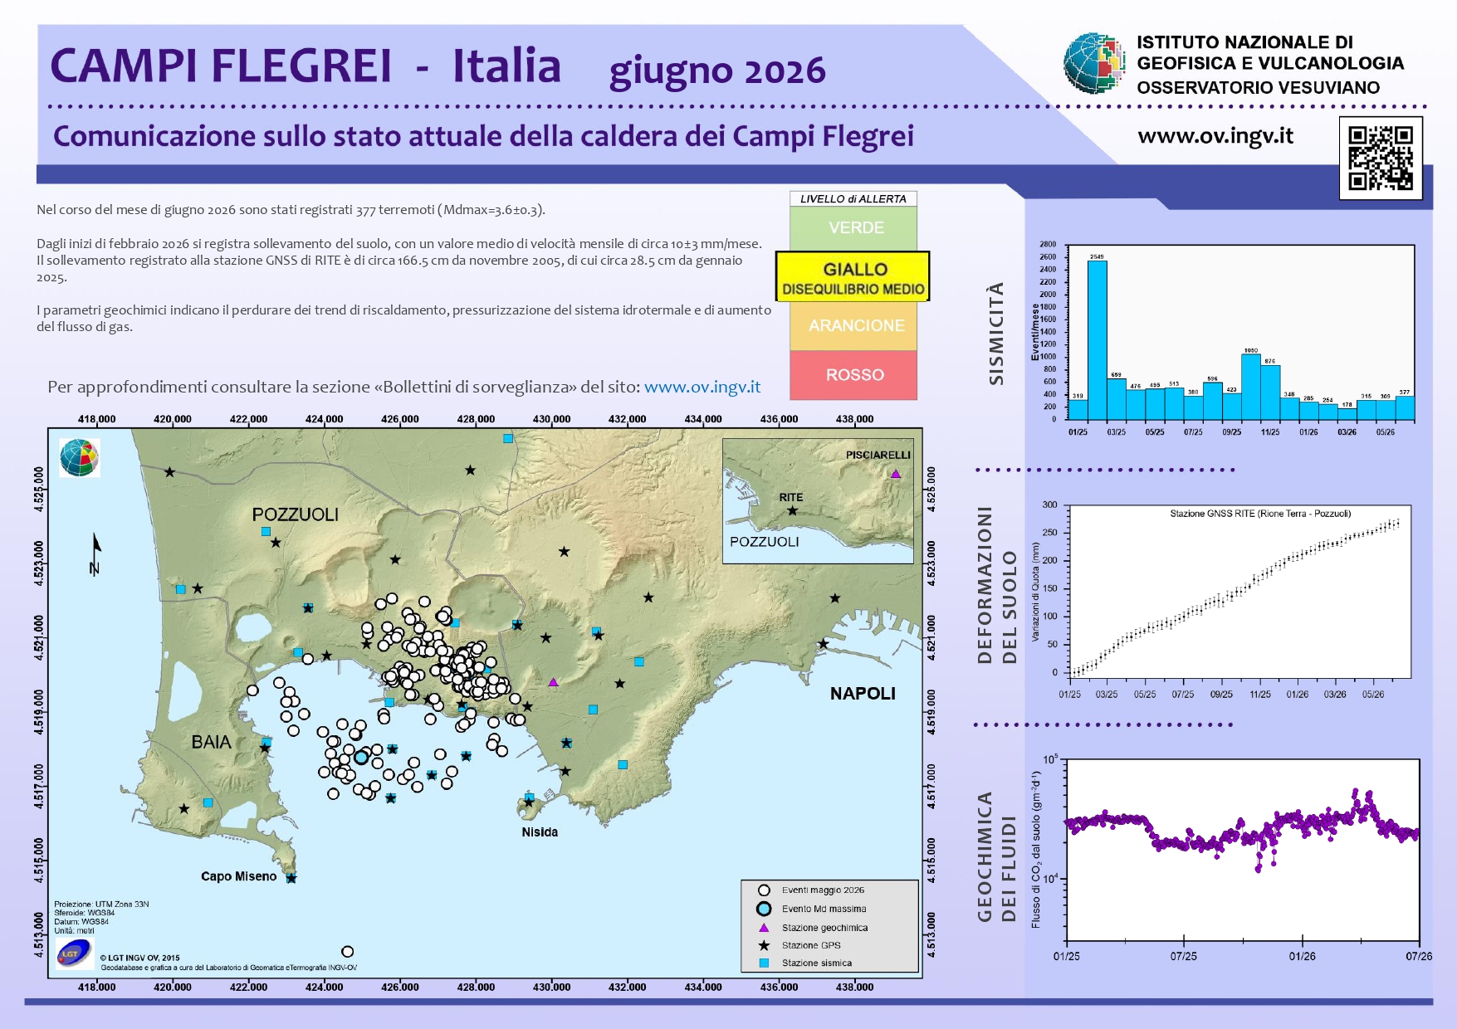Click the 'Nisida' map label
Screen dimensions: 1457x1029
[540, 832]
